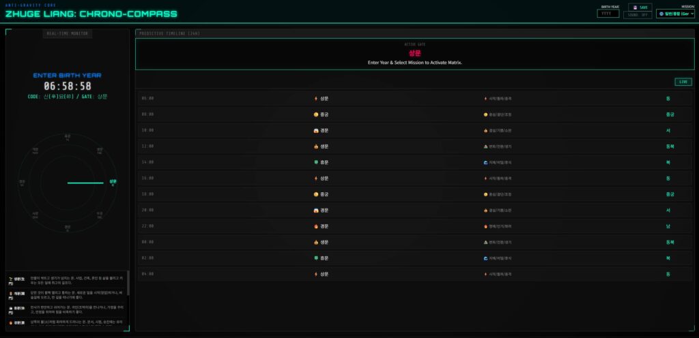The width and height of the screenshot is (699, 338).
Task: Click the yellow 중궁 icon at 08:00
Action: pos(316,114)
